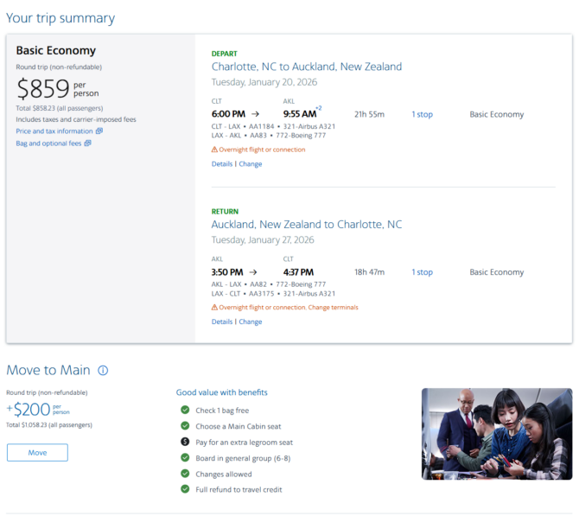The image size is (579, 516).
Task: Click checkmark beside Full refund to travel credit
Action: pyautogui.click(x=184, y=489)
